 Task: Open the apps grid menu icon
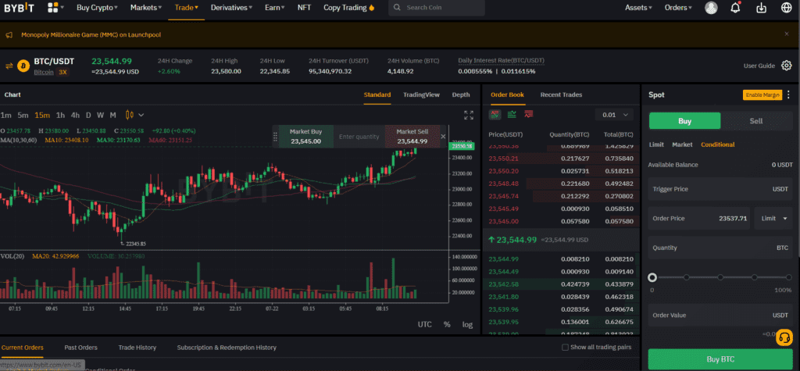52,8
